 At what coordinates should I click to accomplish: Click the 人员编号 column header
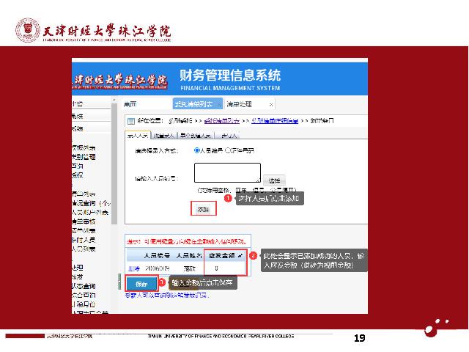point(157,256)
